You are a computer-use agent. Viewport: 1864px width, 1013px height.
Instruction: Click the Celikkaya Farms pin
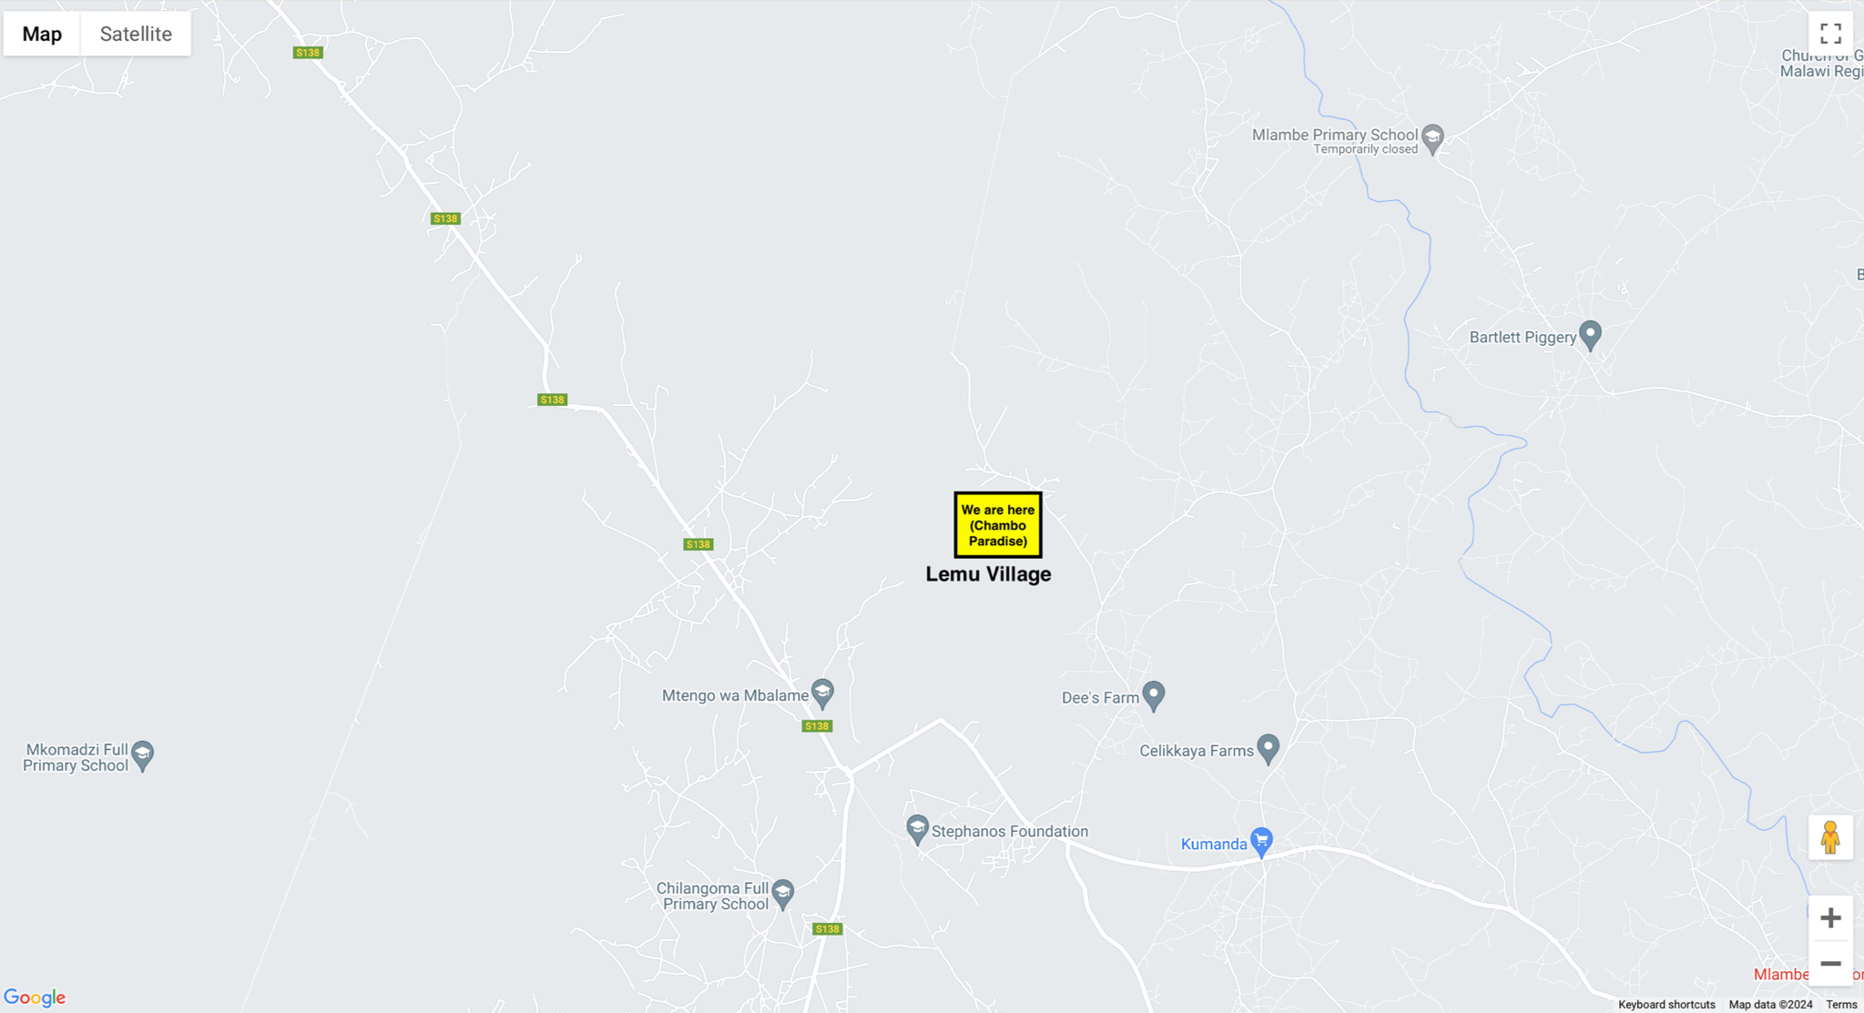[x=1268, y=748]
